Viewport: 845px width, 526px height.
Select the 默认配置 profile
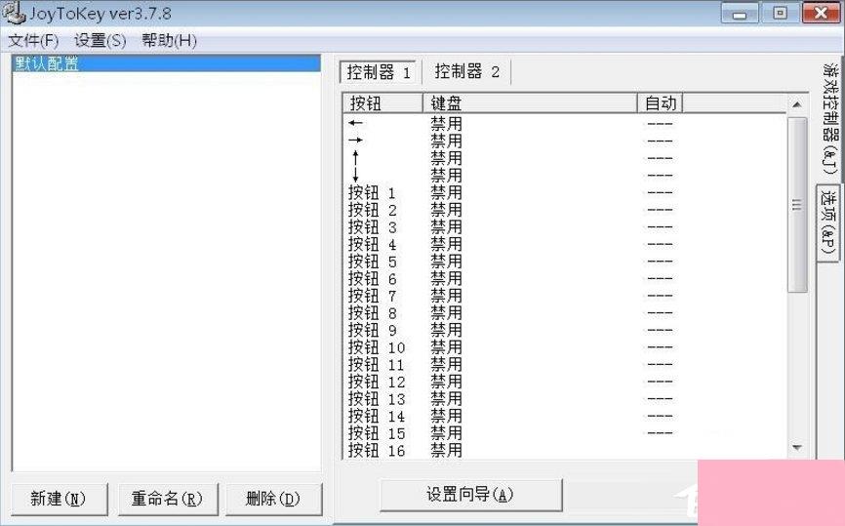pos(166,64)
